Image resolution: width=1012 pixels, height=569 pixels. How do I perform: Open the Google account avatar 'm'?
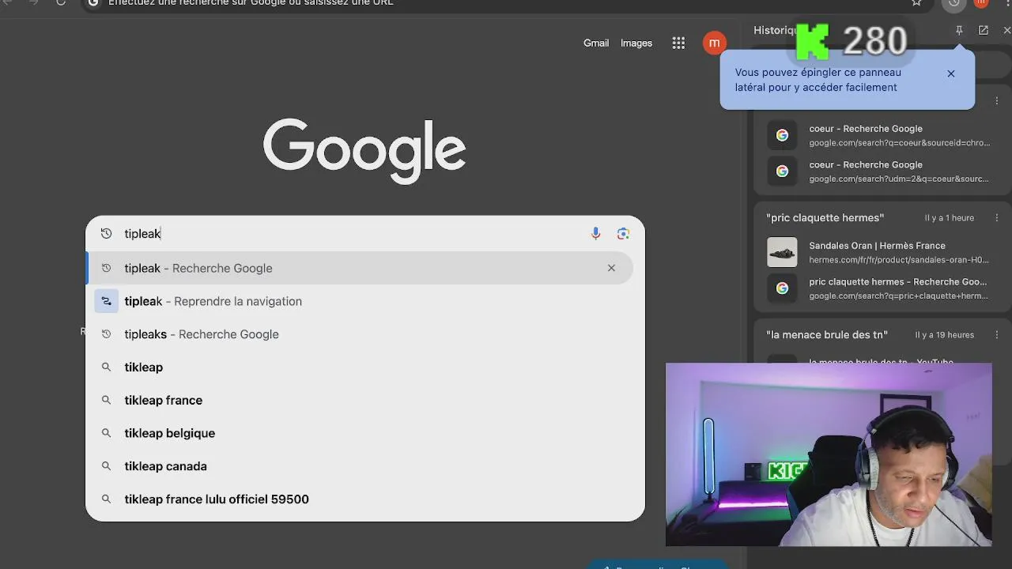[714, 43]
